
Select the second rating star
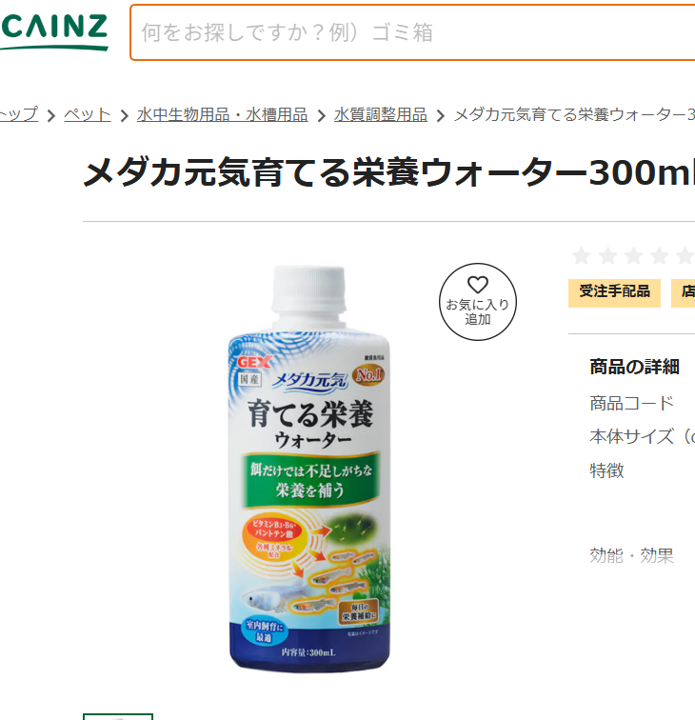pos(607,256)
